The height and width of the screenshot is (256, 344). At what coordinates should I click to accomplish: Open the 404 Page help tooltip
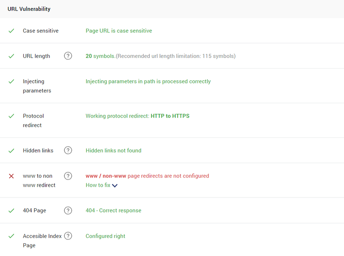68,210
